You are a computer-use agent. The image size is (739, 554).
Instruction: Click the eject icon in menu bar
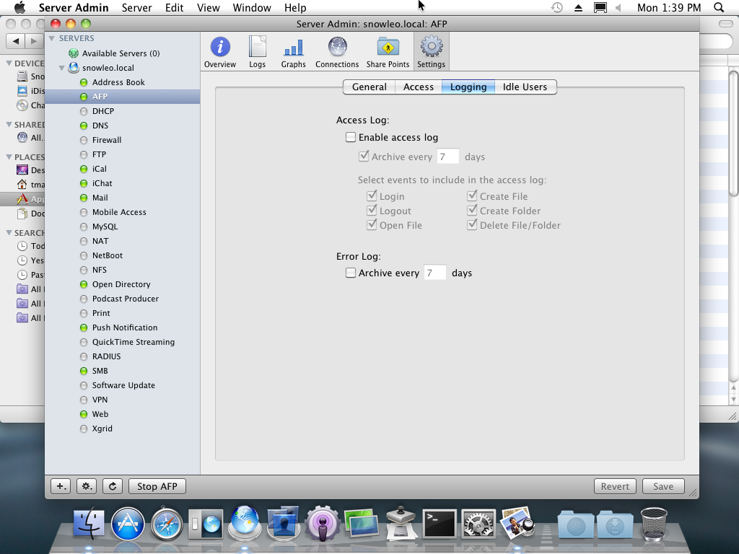578,7
